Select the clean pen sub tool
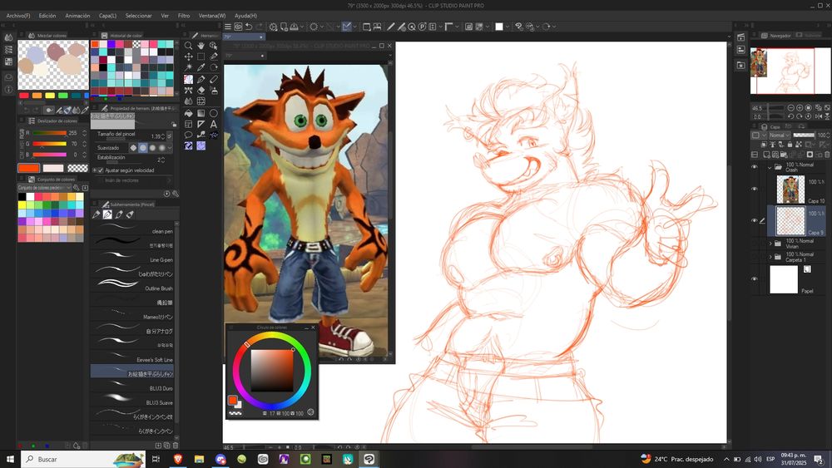832x468 pixels. coord(132,229)
